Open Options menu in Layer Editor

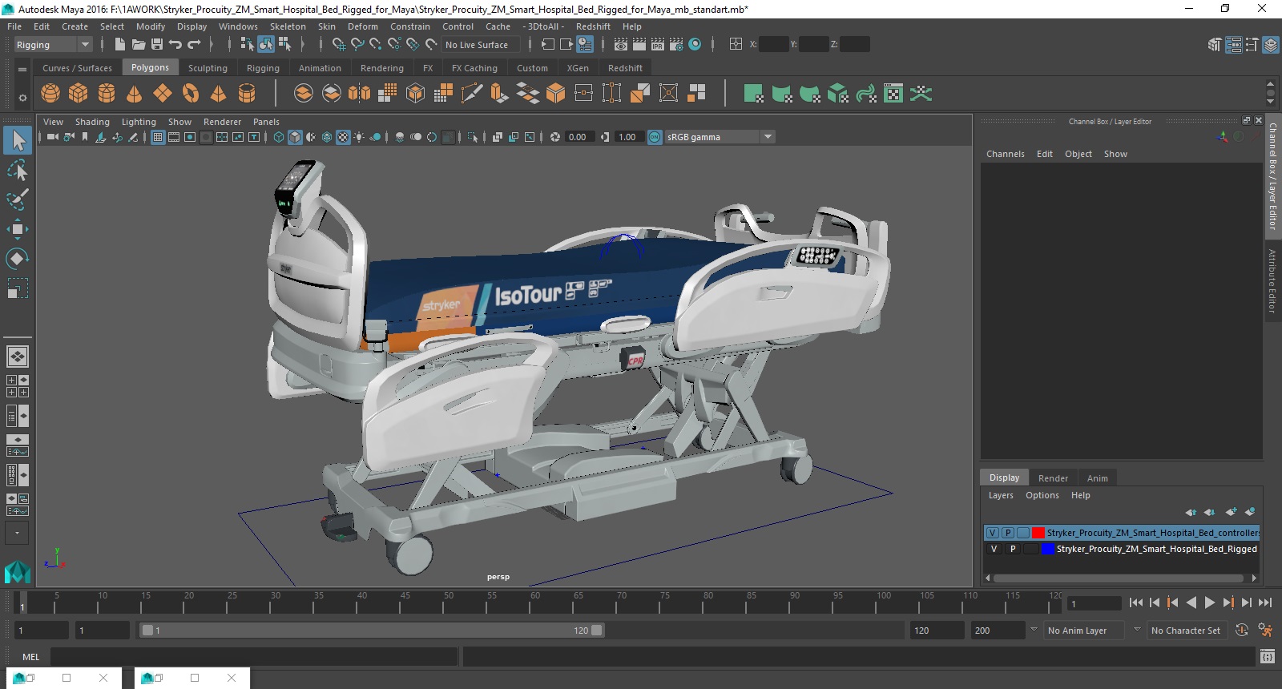tap(1042, 495)
